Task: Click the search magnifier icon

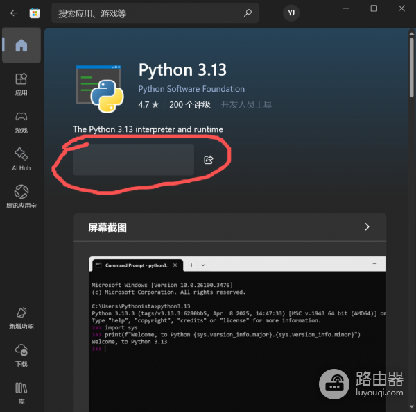Action: [248, 13]
